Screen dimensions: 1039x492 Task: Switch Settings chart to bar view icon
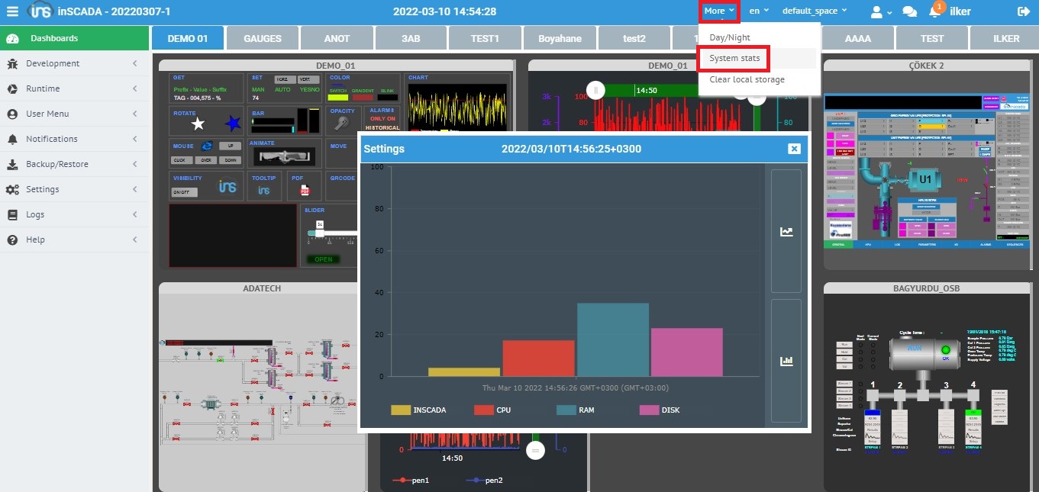[x=786, y=361]
